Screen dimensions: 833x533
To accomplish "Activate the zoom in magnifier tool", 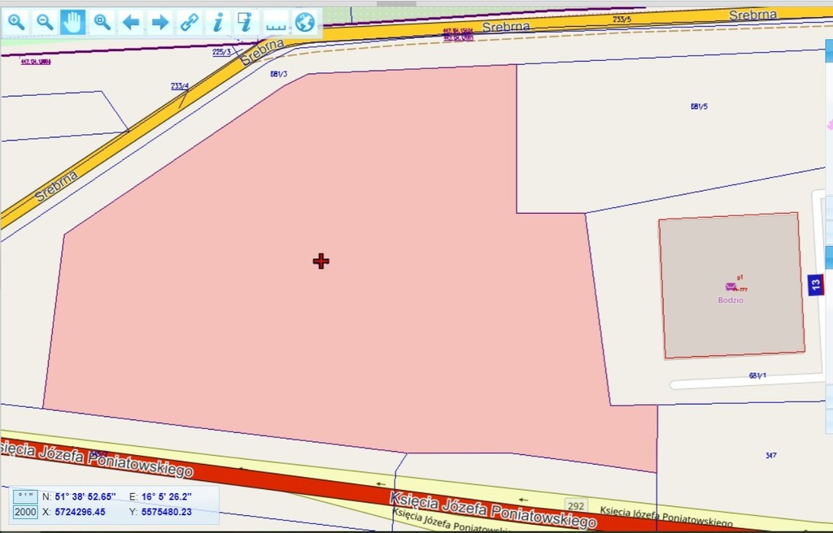I will [x=16, y=22].
